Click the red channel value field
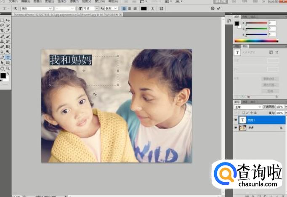 click(272, 23)
